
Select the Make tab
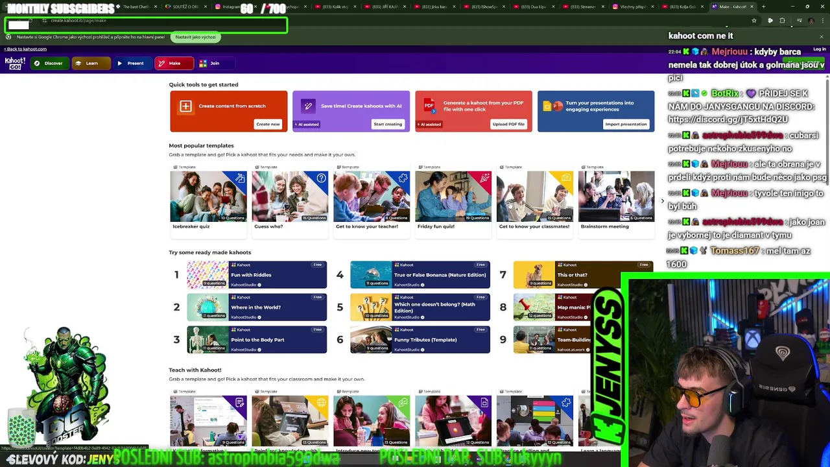[174, 63]
